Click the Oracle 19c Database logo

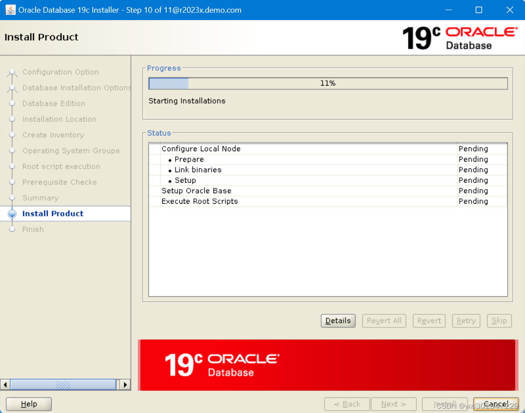click(459, 38)
